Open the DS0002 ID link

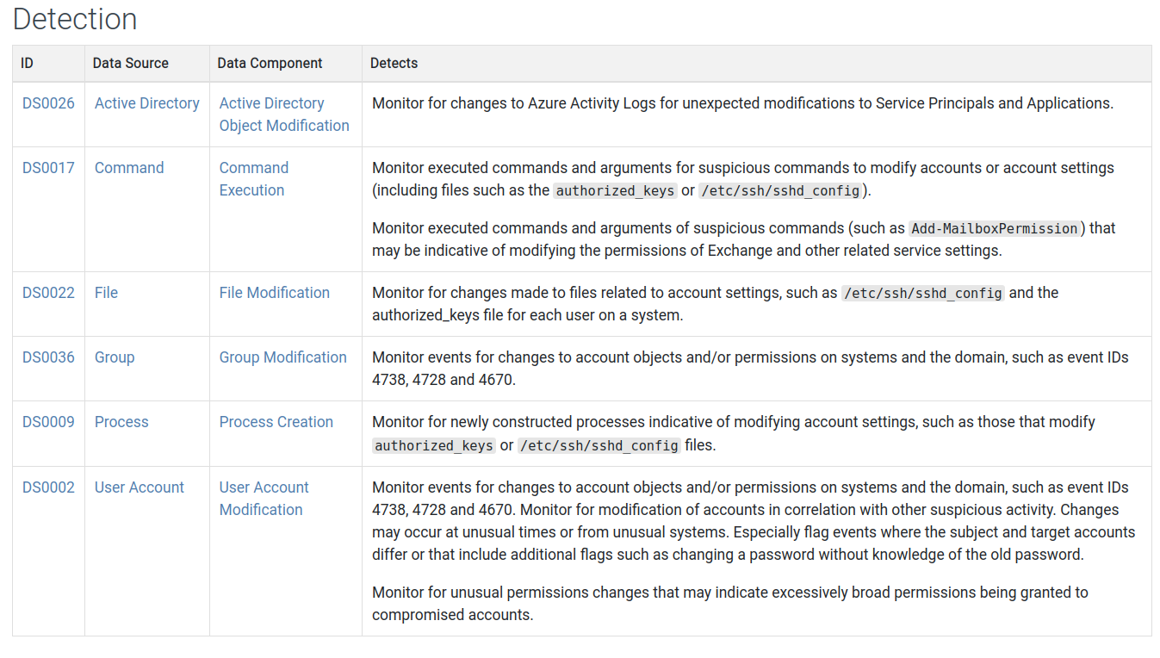[x=48, y=487]
